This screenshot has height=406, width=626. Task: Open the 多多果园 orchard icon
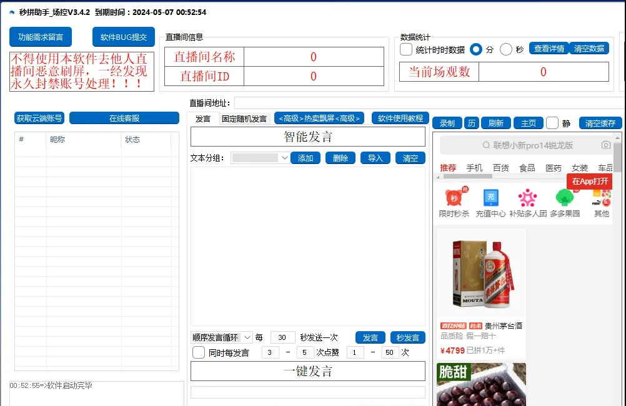click(x=565, y=198)
